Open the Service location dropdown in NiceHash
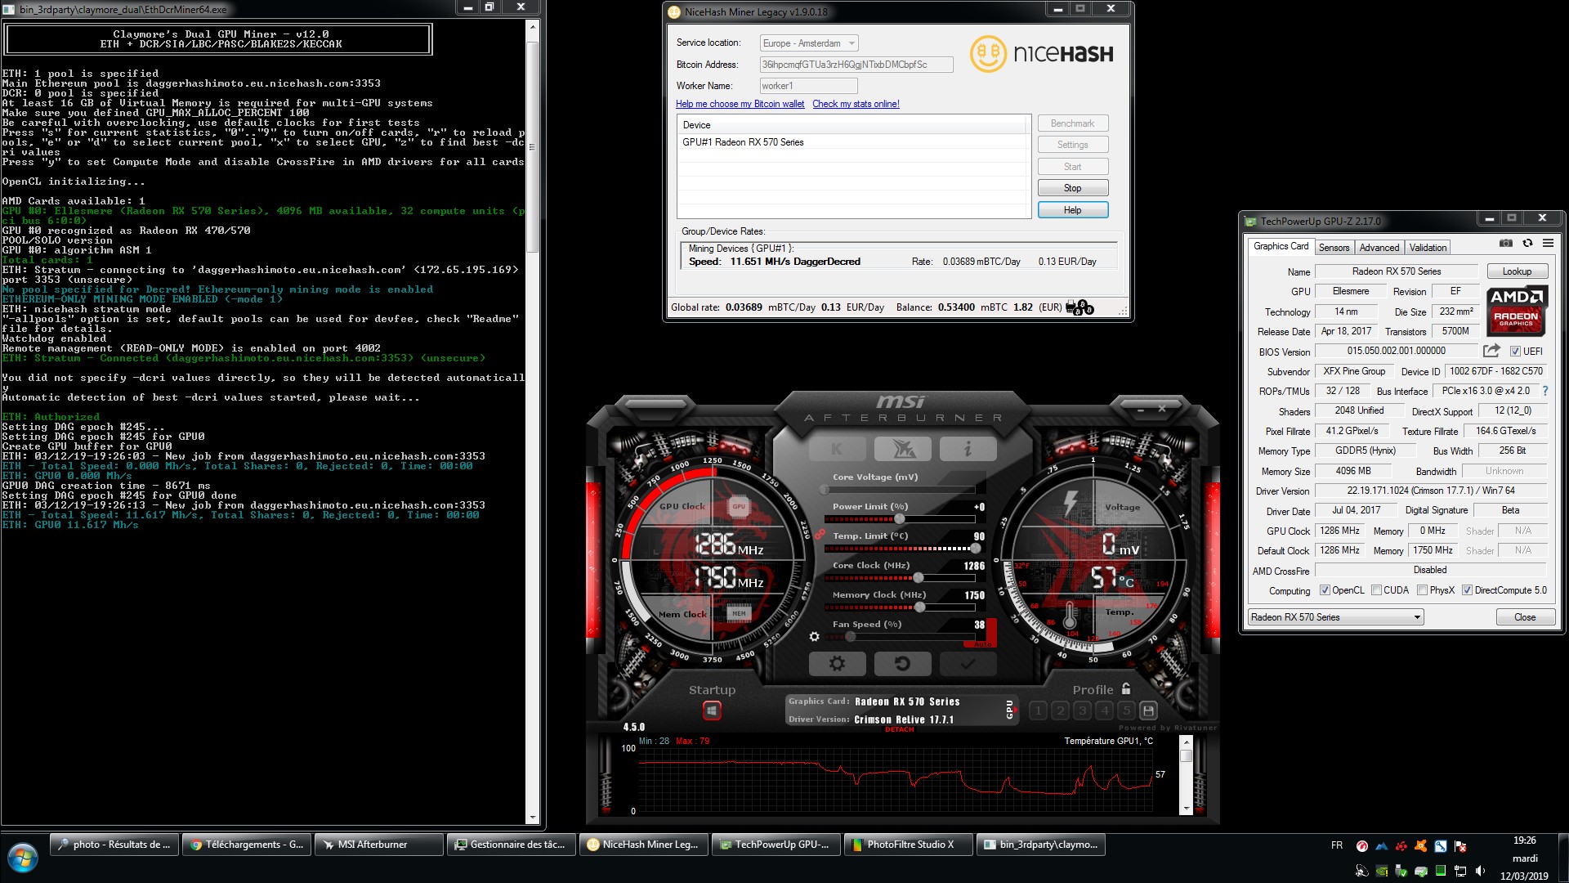This screenshot has width=1569, height=883. point(851,43)
